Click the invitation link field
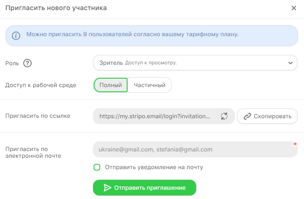This screenshot has width=304, height=199. (x=164, y=116)
